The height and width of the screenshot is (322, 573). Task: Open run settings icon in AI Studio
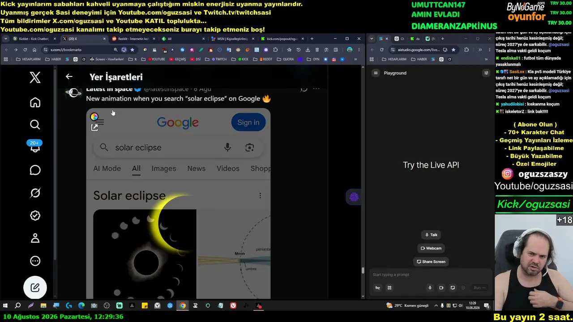tap(486, 73)
